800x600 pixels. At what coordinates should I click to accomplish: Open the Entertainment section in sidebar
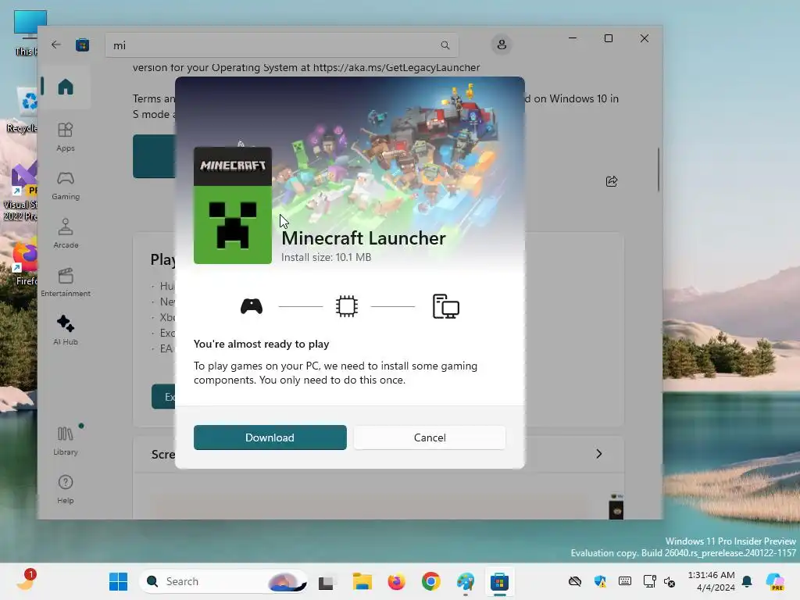tap(66, 282)
